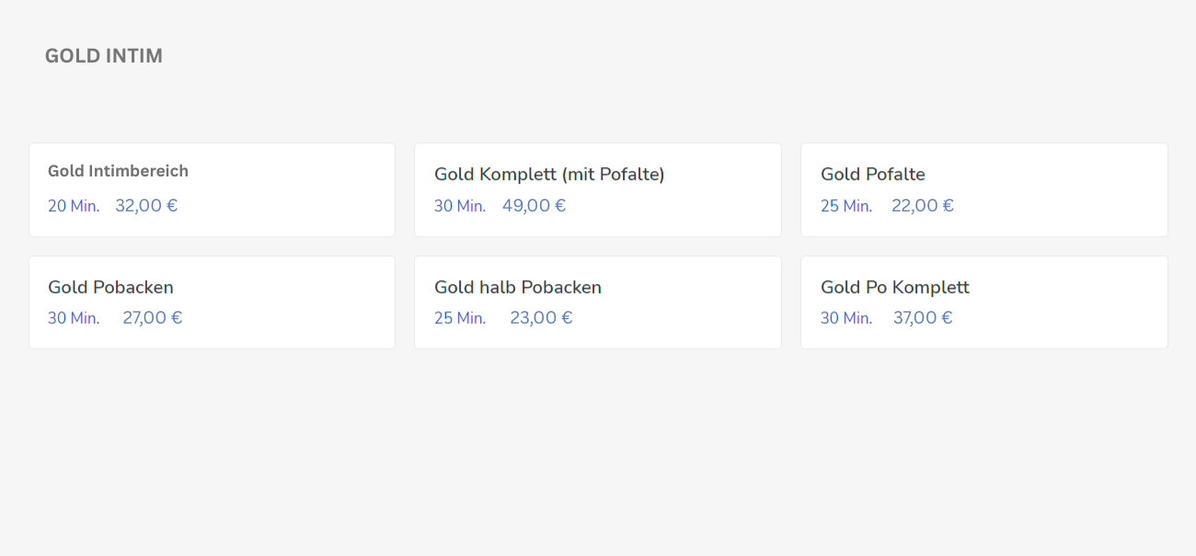The width and height of the screenshot is (1196, 556).
Task: Click the 27,00 € price under Gold Pobacken
Action: pos(153,318)
